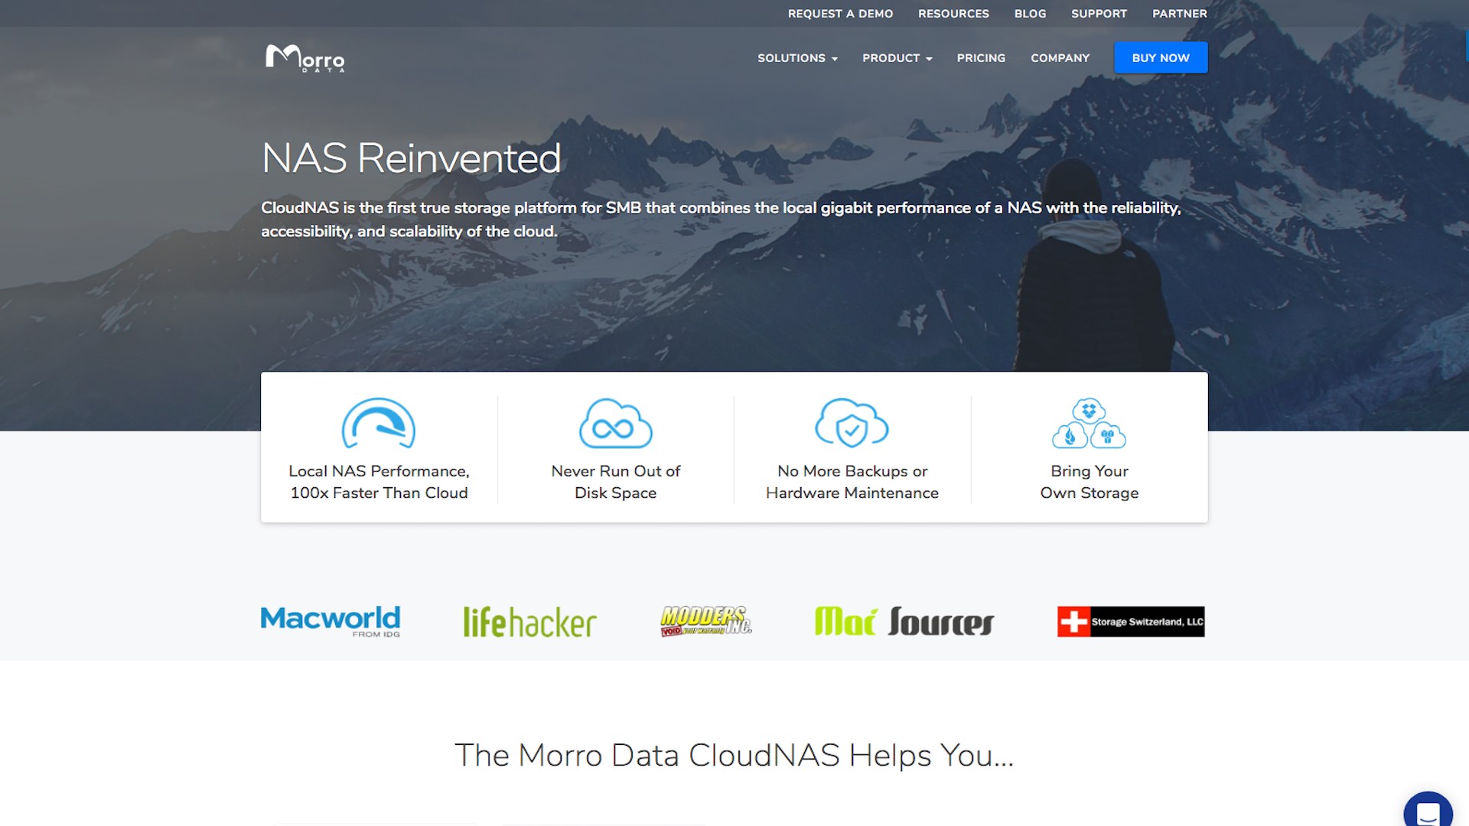This screenshot has height=826, width=1469.
Task: Open the Pricing page
Action: click(981, 58)
